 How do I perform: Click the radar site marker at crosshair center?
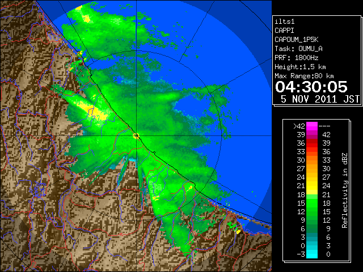point(136,136)
